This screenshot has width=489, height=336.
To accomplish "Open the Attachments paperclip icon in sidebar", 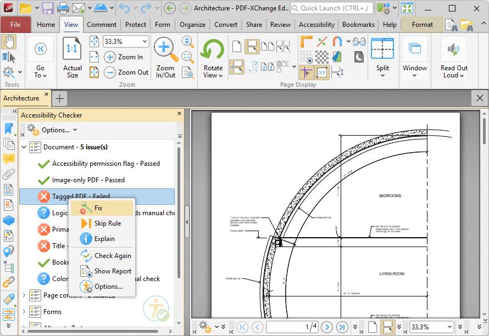I will pyautogui.click(x=8, y=174).
